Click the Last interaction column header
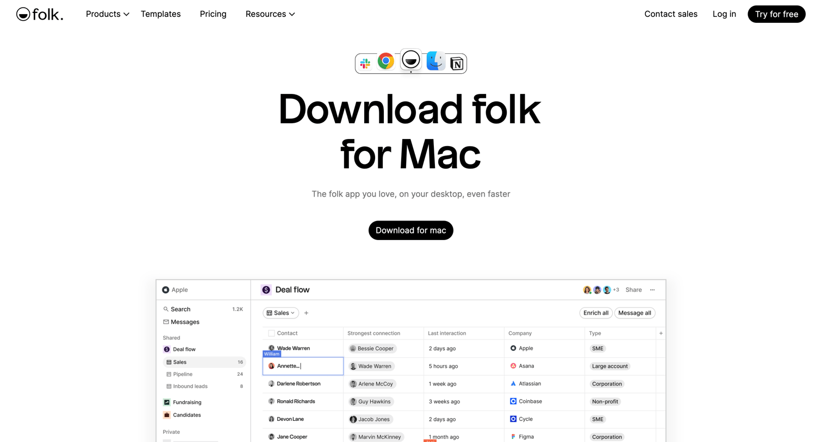 [x=447, y=333]
